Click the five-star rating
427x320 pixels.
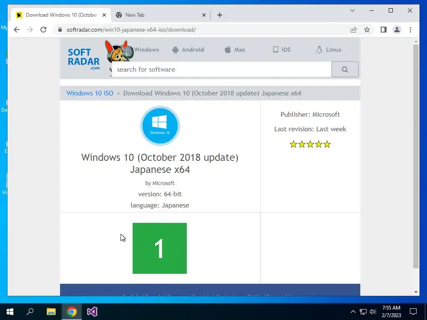tap(310, 144)
